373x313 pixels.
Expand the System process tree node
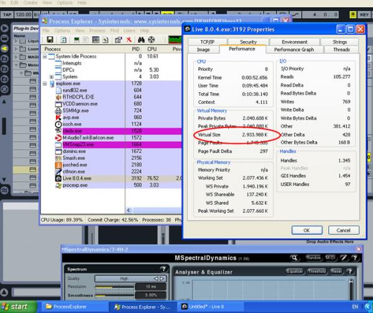pos(52,77)
